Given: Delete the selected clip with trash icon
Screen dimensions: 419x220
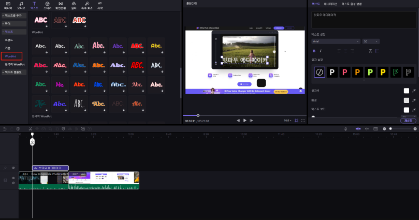Looking at the screenshot, I should [18, 129].
